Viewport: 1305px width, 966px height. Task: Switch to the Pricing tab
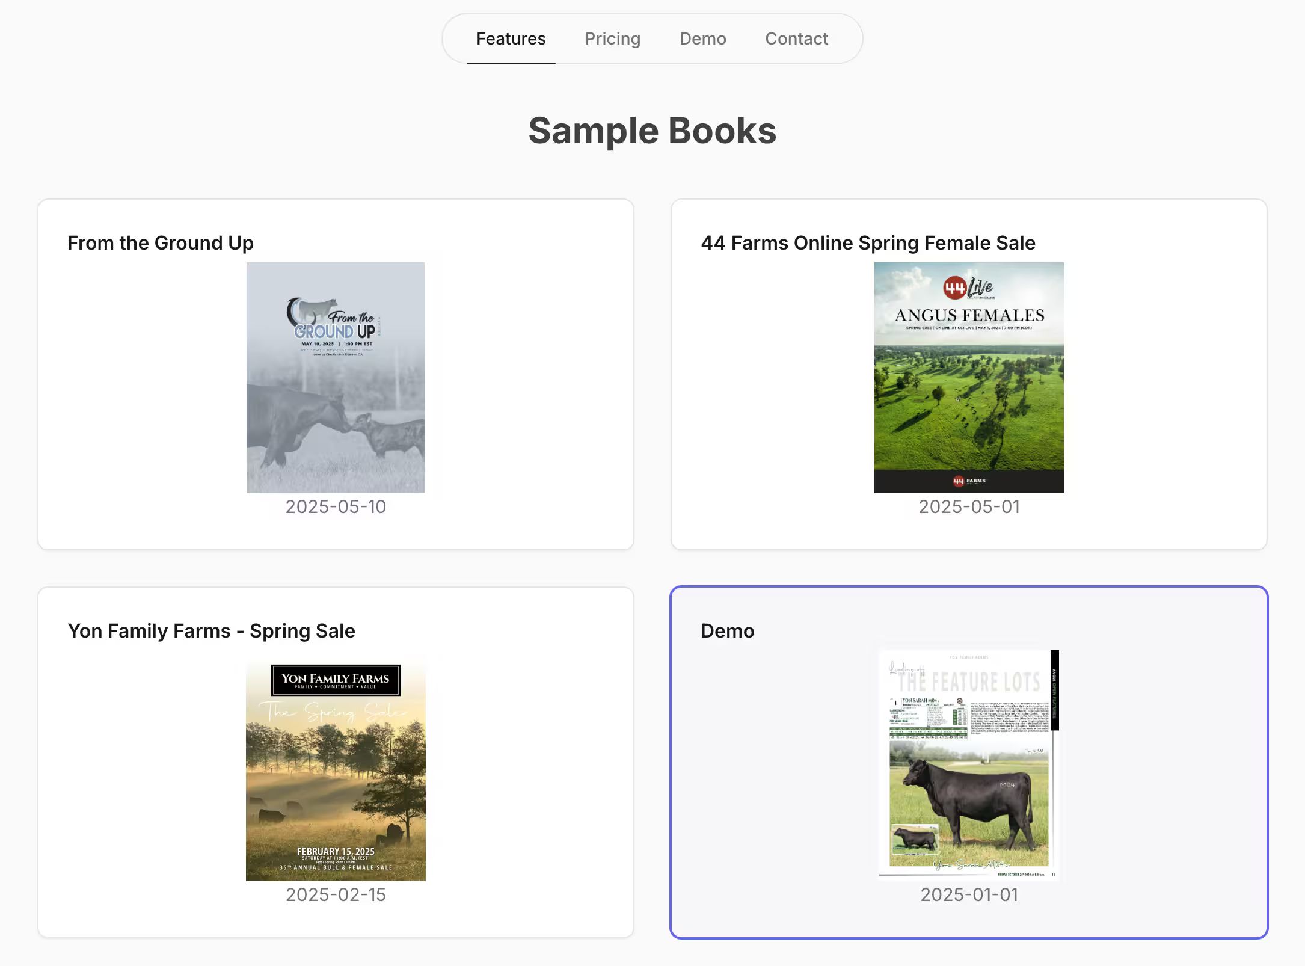(x=612, y=38)
